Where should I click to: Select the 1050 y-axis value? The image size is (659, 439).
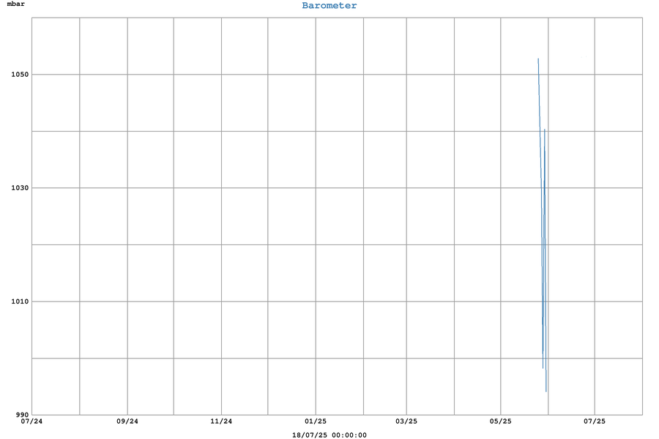coord(20,75)
